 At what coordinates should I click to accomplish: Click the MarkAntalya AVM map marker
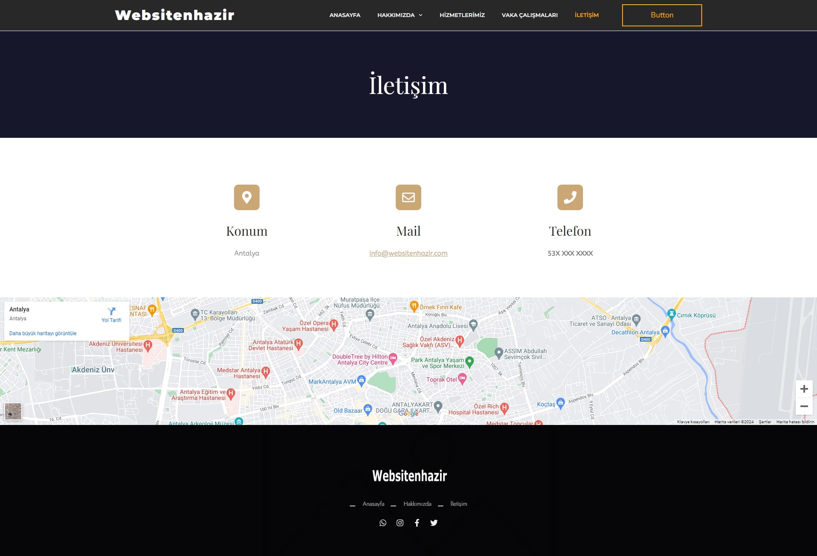(x=361, y=380)
